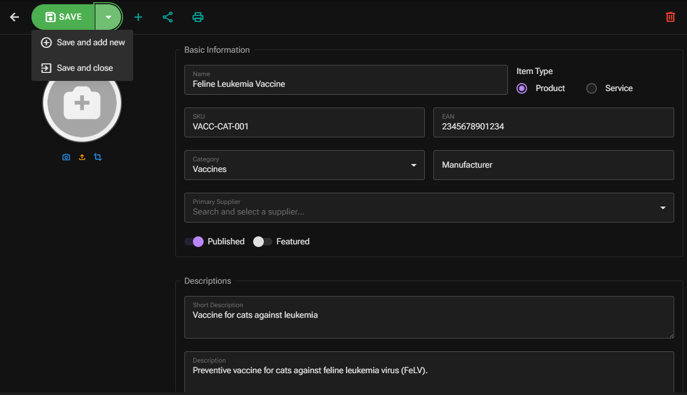The image size is (687, 395).
Task: Click the print icon
Action: pyautogui.click(x=198, y=17)
